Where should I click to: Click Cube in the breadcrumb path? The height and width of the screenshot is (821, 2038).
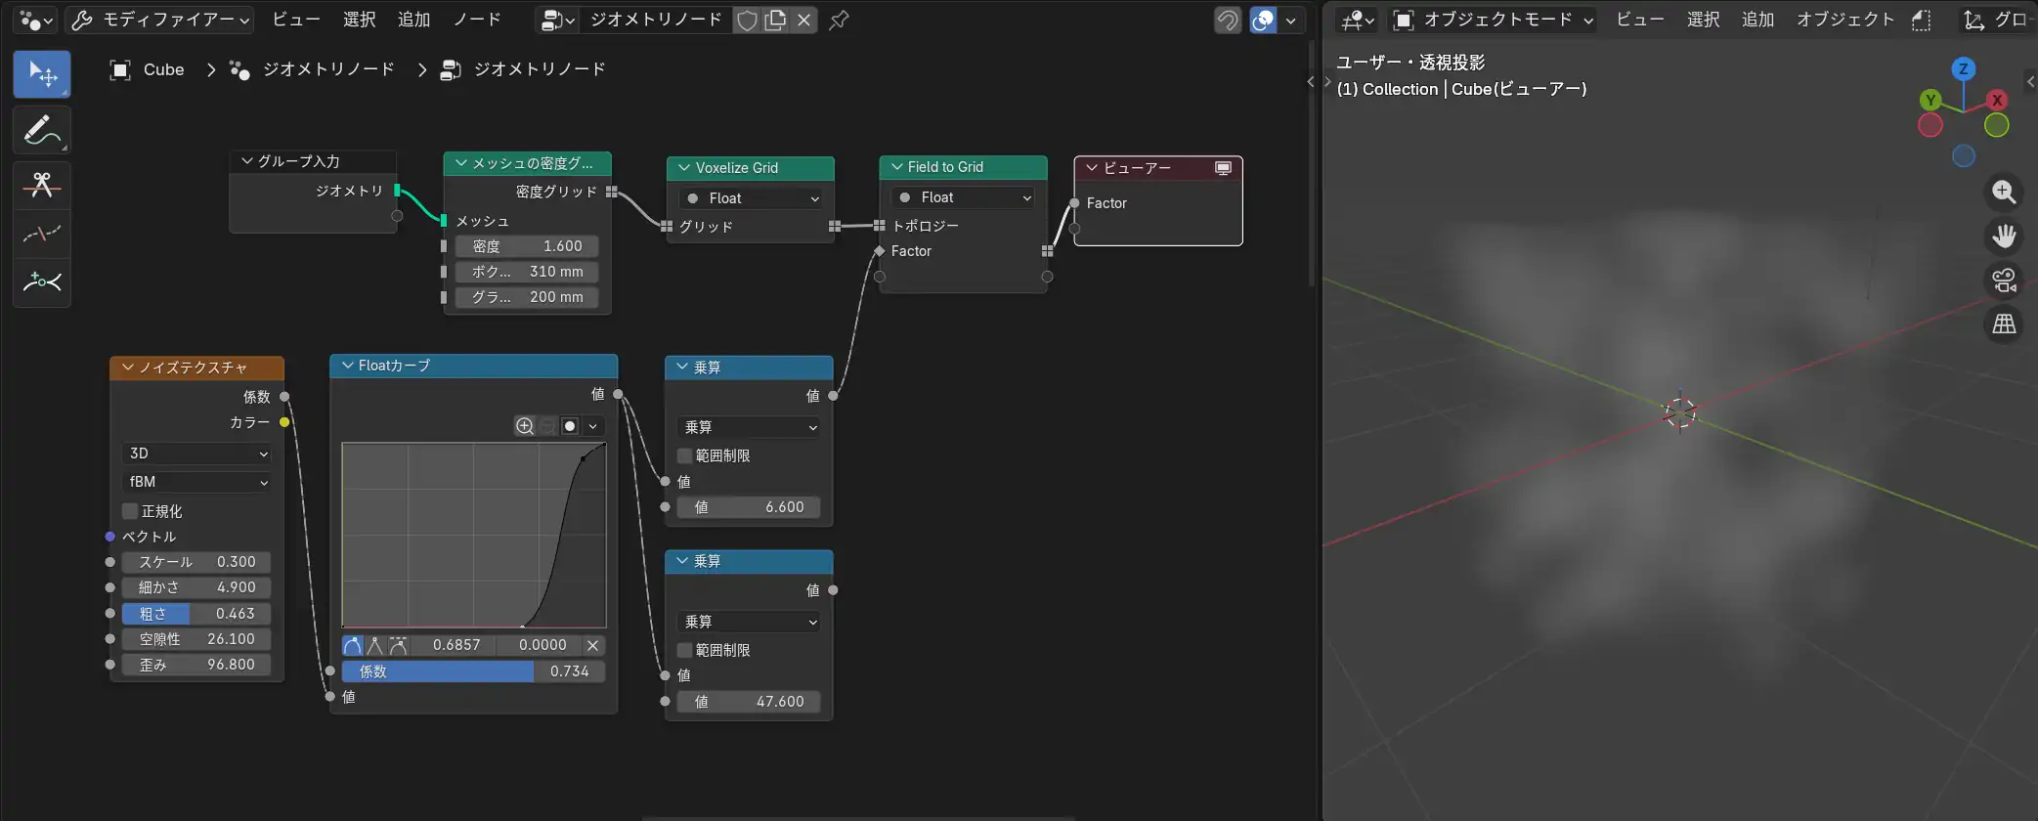pyautogui.click(x=163, y=69)
